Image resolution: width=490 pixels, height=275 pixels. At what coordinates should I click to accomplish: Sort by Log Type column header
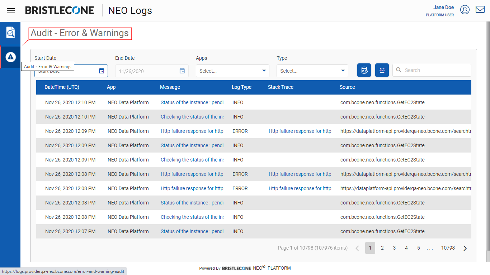point(241,87)
